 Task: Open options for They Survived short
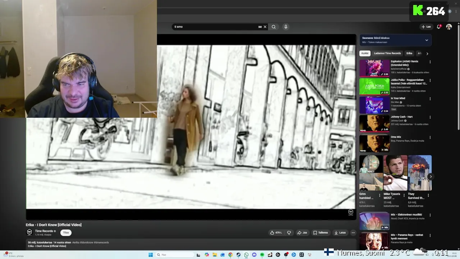(428, 195)
